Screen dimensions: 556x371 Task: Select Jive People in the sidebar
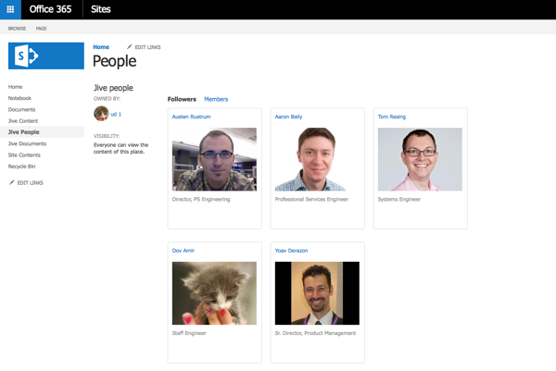pos(24,132)
